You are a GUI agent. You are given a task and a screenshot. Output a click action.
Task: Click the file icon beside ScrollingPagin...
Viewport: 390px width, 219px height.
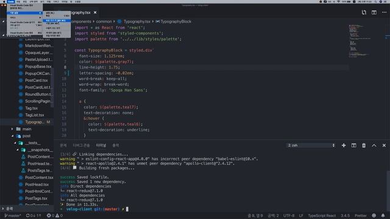point(21,102)
